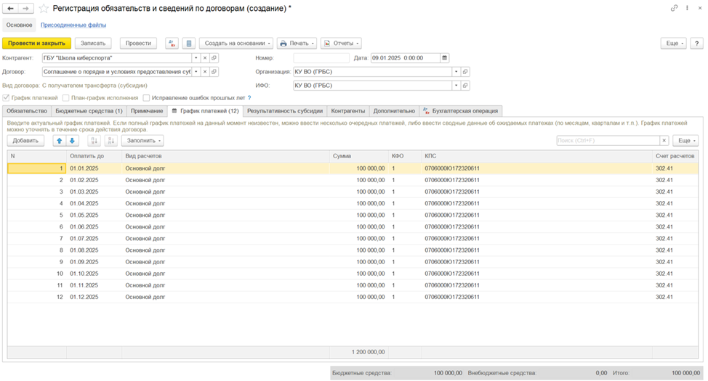
Task: Go back with the left arrow icon
Action: click(x=10, y=9)
